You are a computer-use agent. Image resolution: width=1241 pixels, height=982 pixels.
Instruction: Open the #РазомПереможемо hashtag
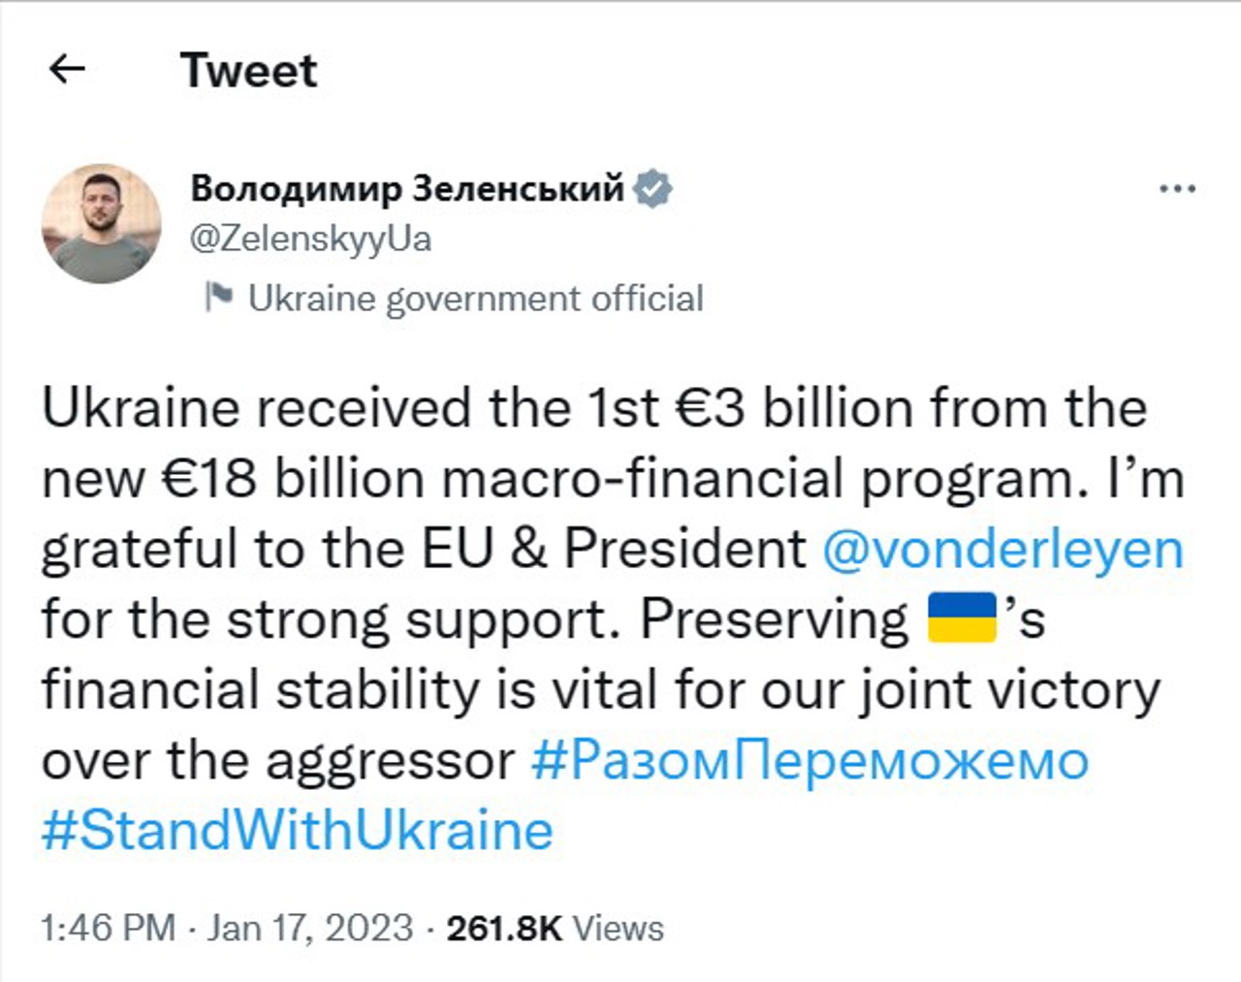coord(810,761)
